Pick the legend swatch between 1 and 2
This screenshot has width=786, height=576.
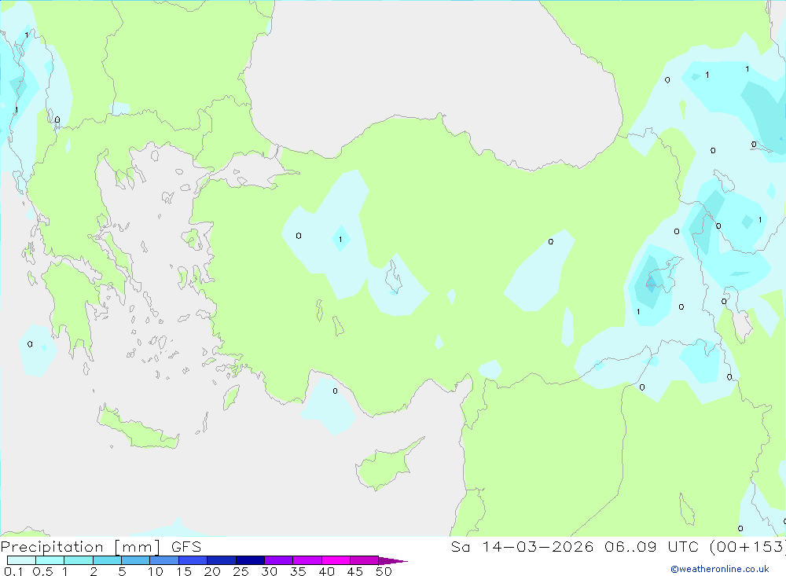[79, 560]
